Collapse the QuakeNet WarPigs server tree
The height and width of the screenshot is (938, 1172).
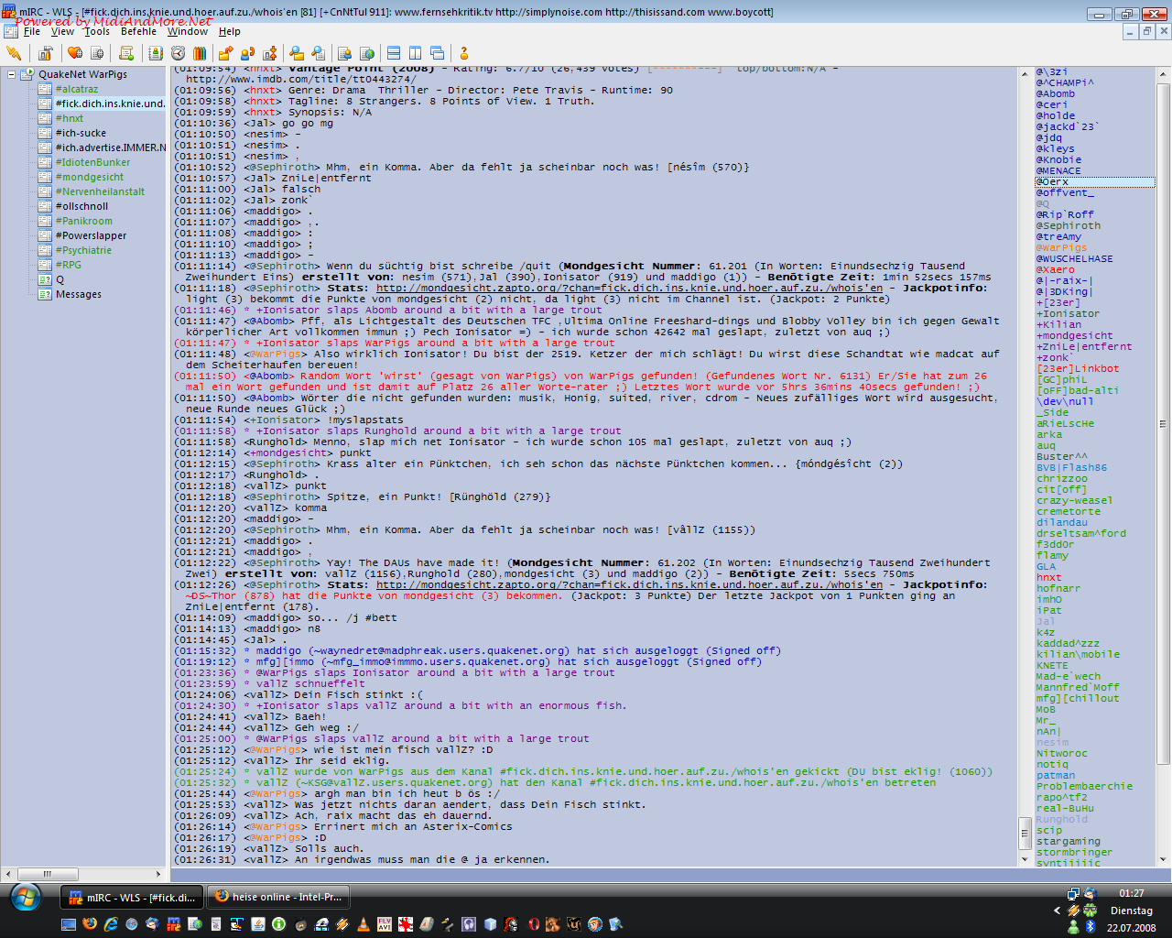click(x=12, y=74)
